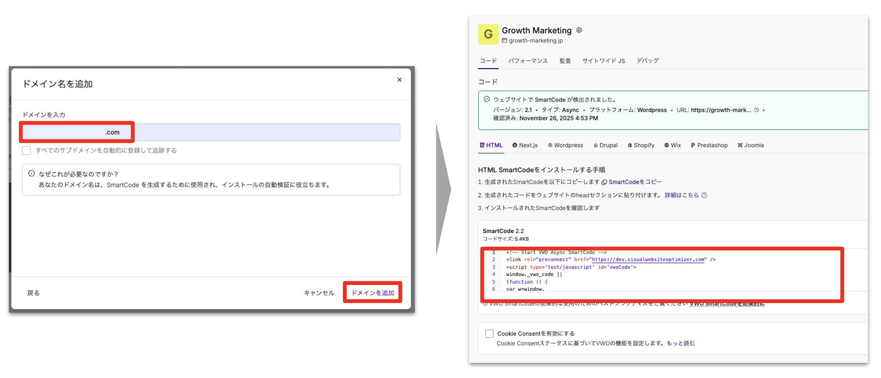Switch to the 監査 tab
This screenshot has height=378, width=881.
coord(565,61)
